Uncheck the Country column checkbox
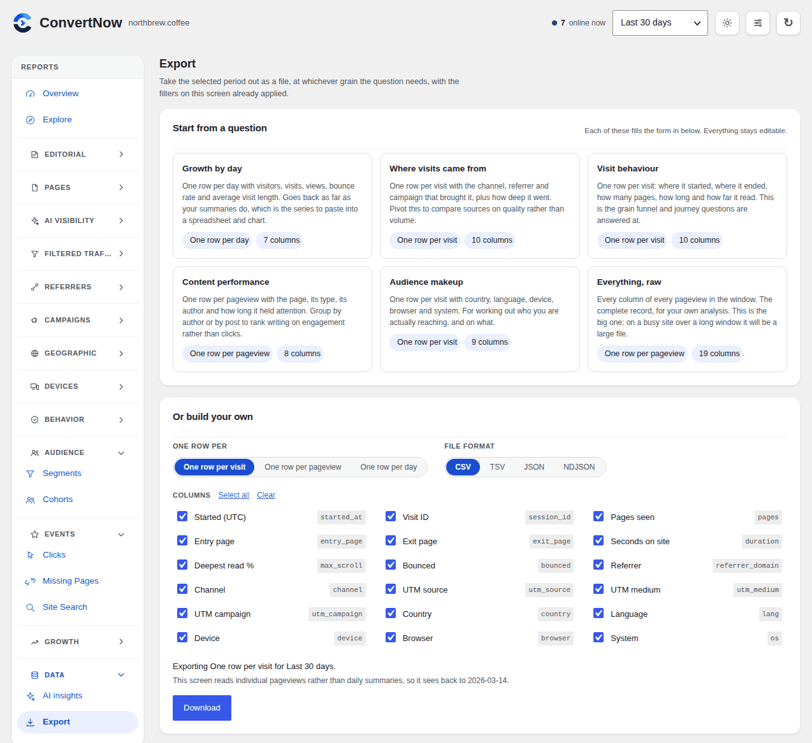 (x=391, y=614)
